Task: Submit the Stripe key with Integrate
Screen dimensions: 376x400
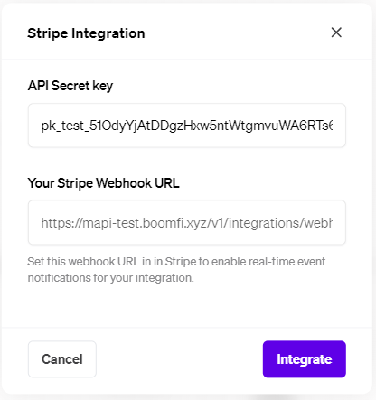Action: pyautogui.click(x=305, y=359)
